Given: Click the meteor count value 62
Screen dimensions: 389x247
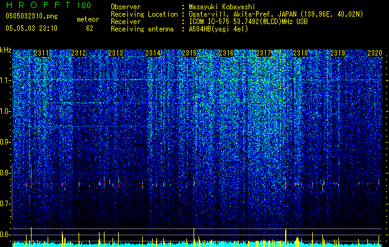Looking at the screenshot, I should (90, 28).
